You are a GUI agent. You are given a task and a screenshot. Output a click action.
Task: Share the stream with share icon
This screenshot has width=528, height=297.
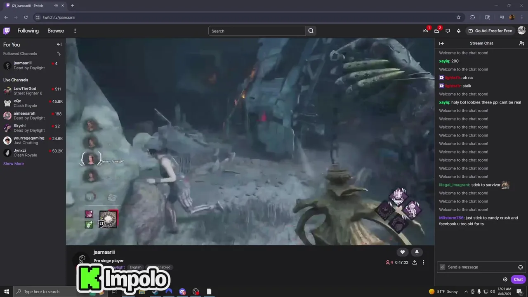click(415, 262)
